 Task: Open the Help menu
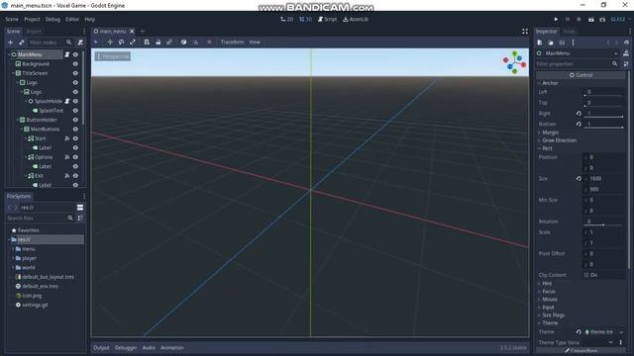coord(90,19)
